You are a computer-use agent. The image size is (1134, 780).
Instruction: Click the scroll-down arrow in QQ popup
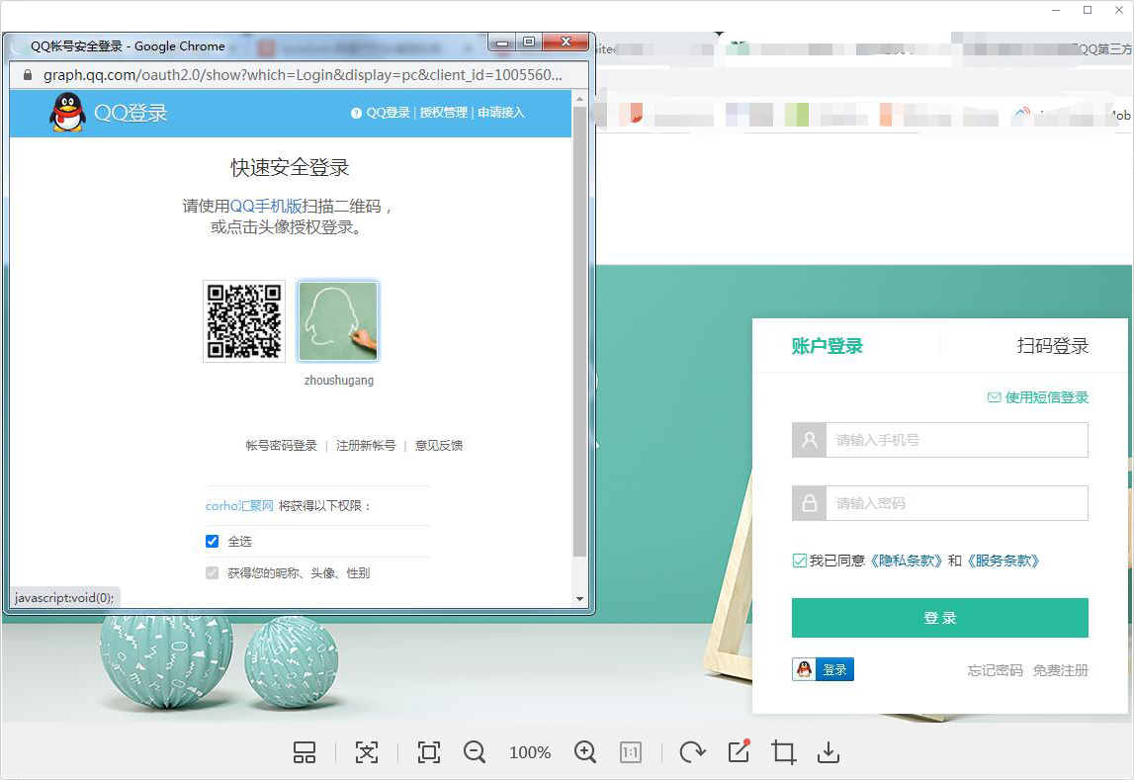pos(579,598)
